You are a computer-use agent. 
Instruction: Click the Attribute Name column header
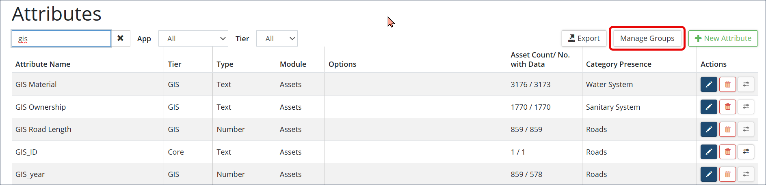click(43, 64)
